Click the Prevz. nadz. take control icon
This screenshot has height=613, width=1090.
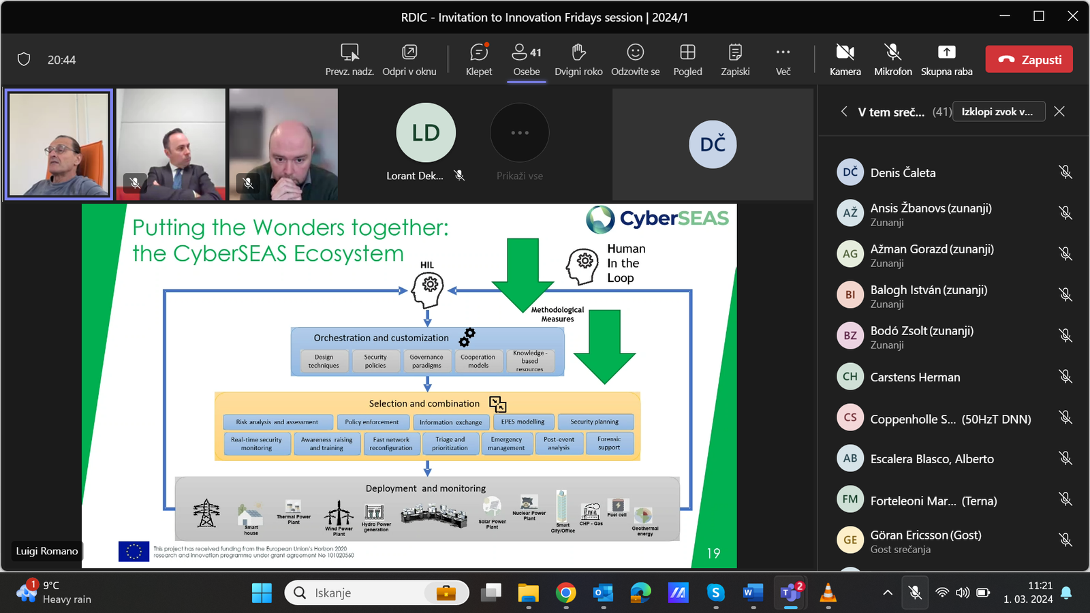click(x=349, y=52)
